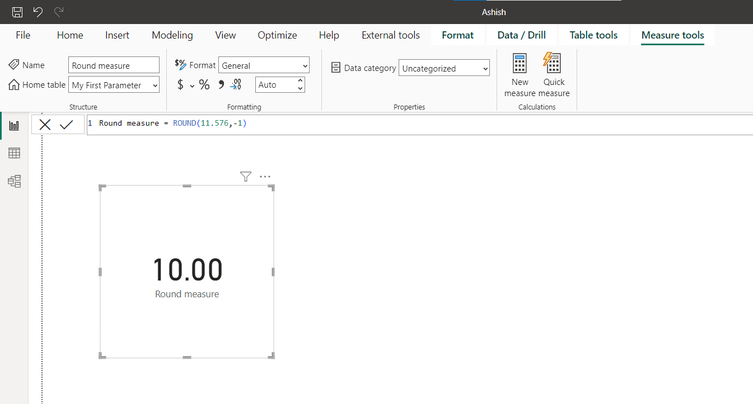Viewport: 753px width, 404px height.
Task: Click the dollar sign currency format icon
Action: point(180,84)
